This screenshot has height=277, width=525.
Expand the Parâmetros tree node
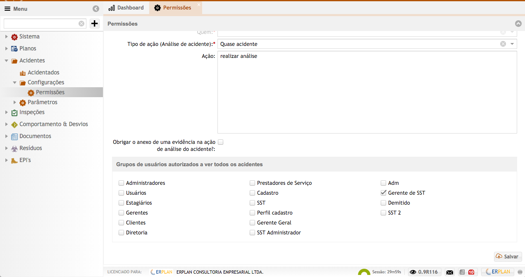(x=14, y=103)
